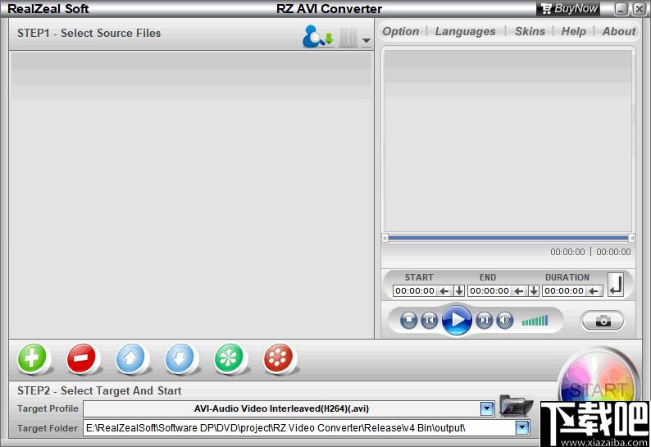Click the green asterisk button
The height and width of the screenshot is (447, 651).
point(230,358)
